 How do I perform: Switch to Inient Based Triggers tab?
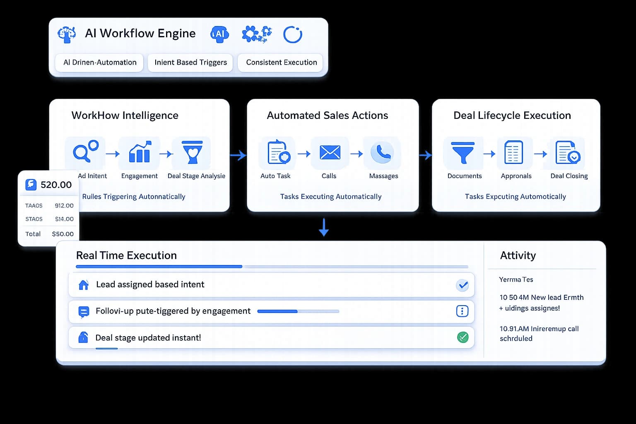click(190, 63)
